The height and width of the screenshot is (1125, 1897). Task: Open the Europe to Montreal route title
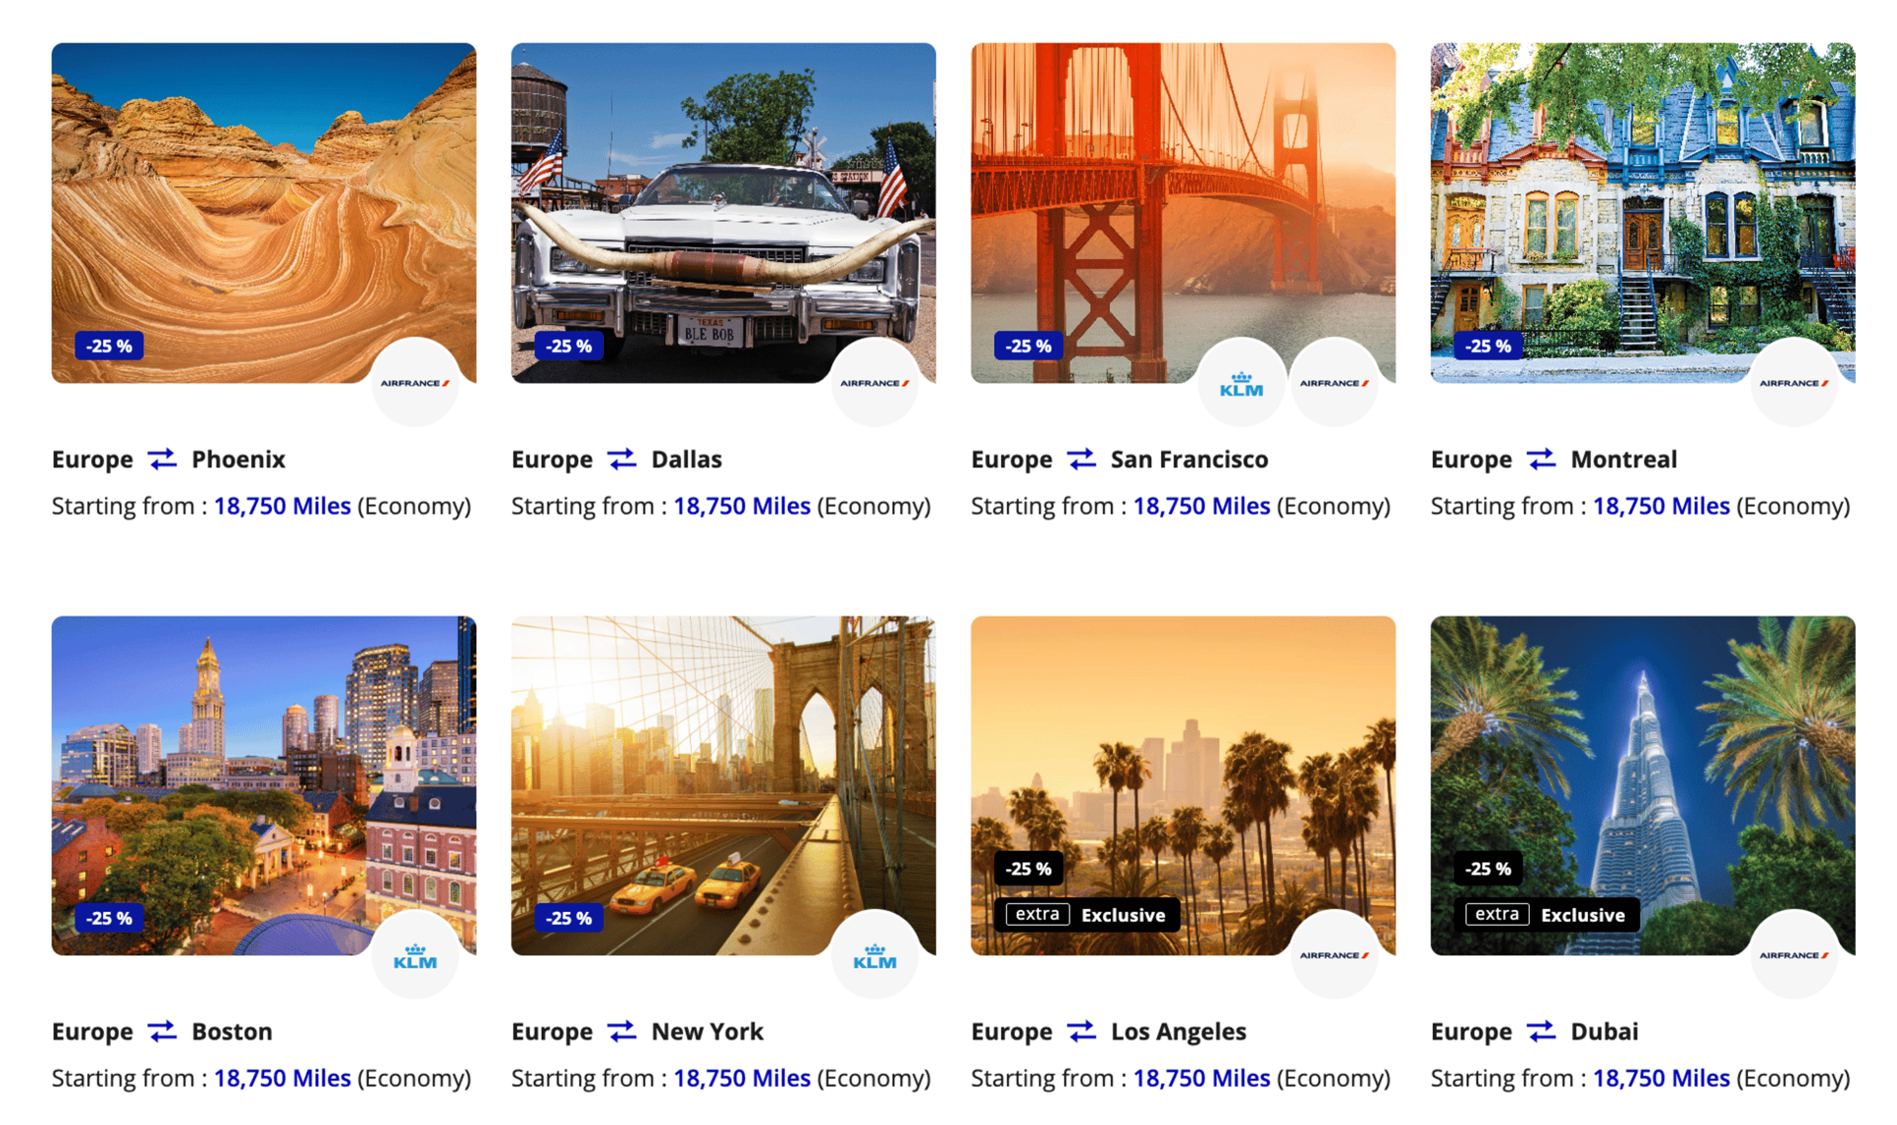coord(1555,459)
